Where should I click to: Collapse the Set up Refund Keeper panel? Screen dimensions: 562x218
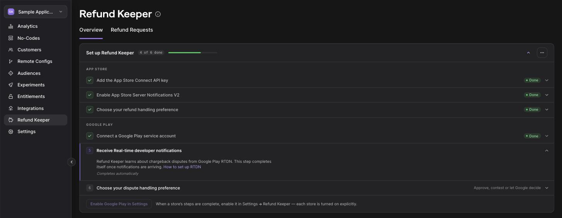pyautogui.click(x=528, y=53)
